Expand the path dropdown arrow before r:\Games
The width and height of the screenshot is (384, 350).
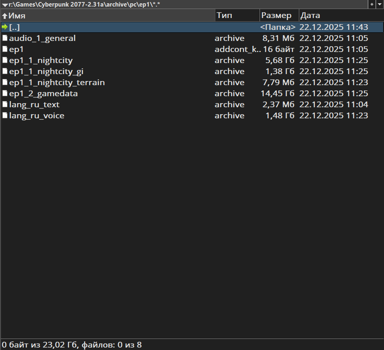(x=5, y=4)
